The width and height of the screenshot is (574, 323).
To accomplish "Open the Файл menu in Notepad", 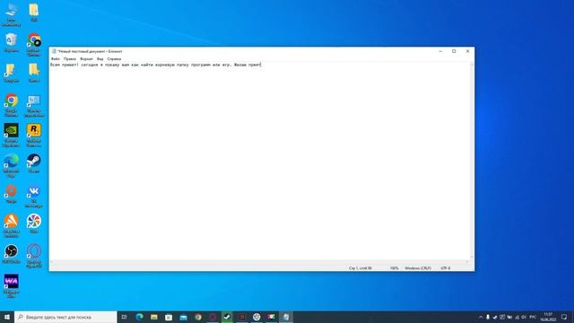I will (x=56, y=58).
